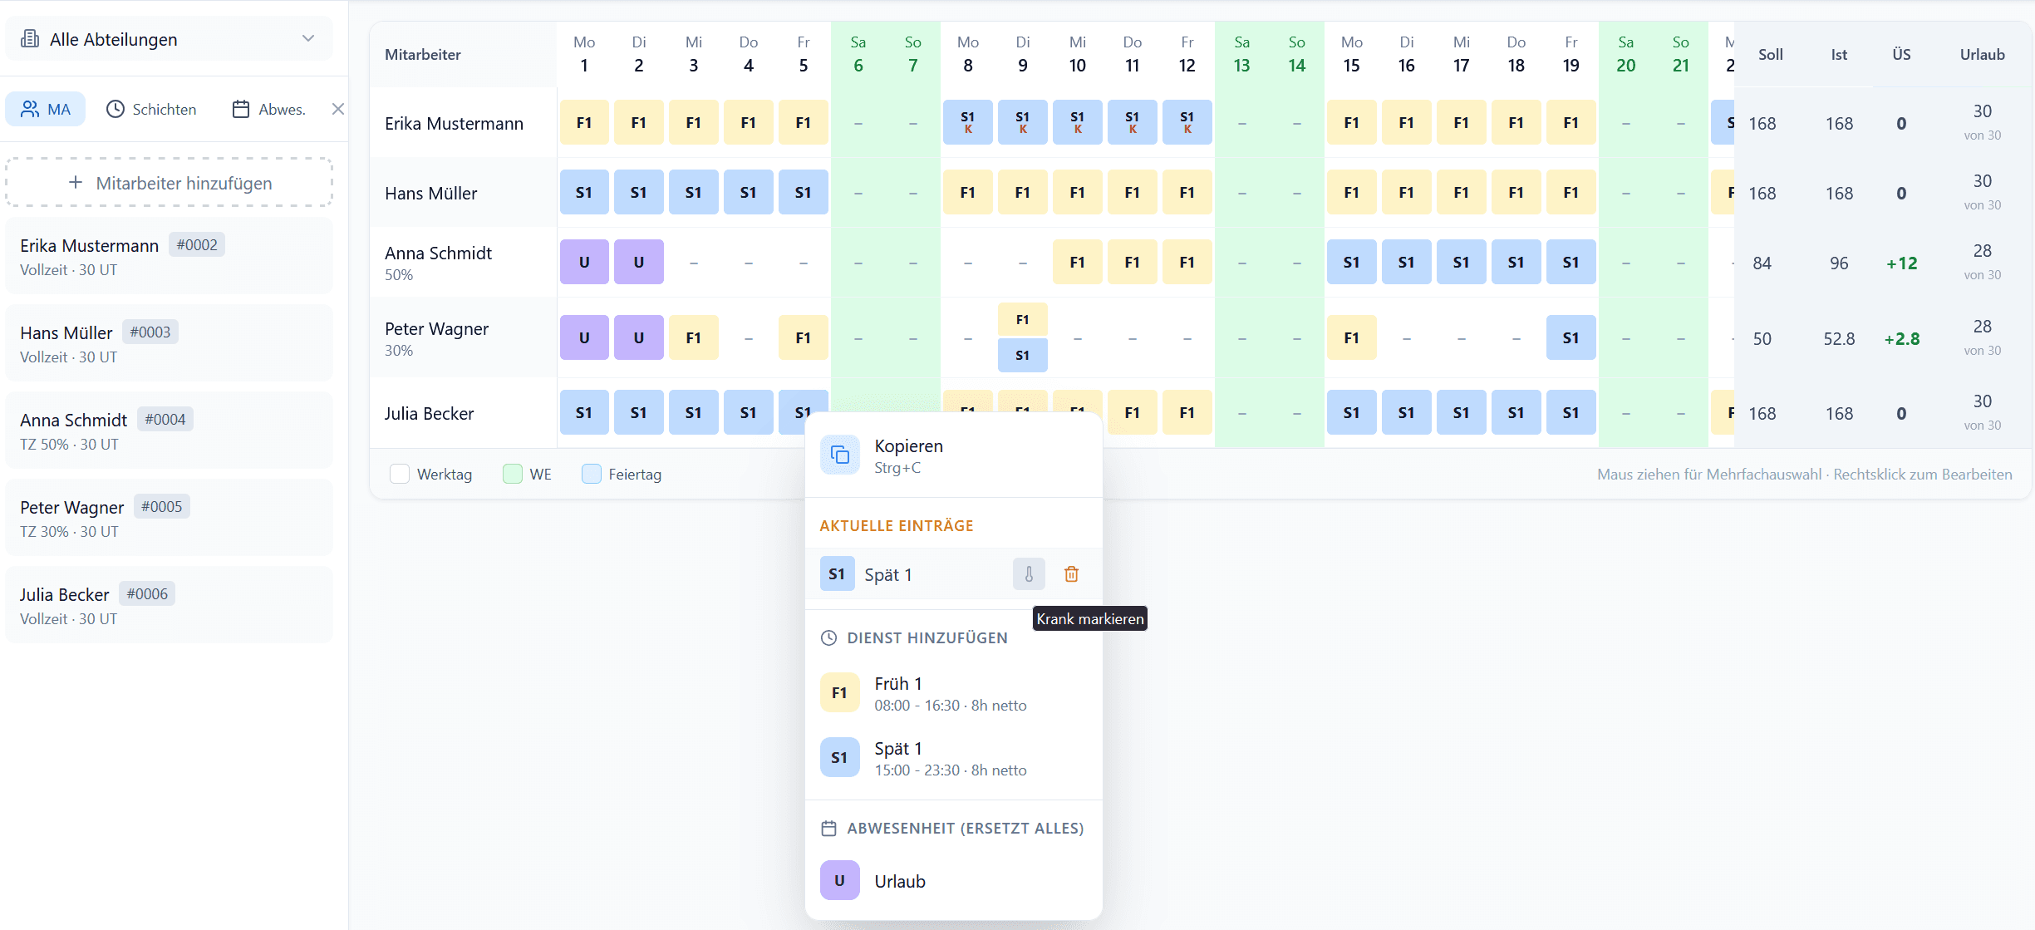
Task: Click Erika Mustermann's F1 cell on Monday 1
Action: point(584,122)
